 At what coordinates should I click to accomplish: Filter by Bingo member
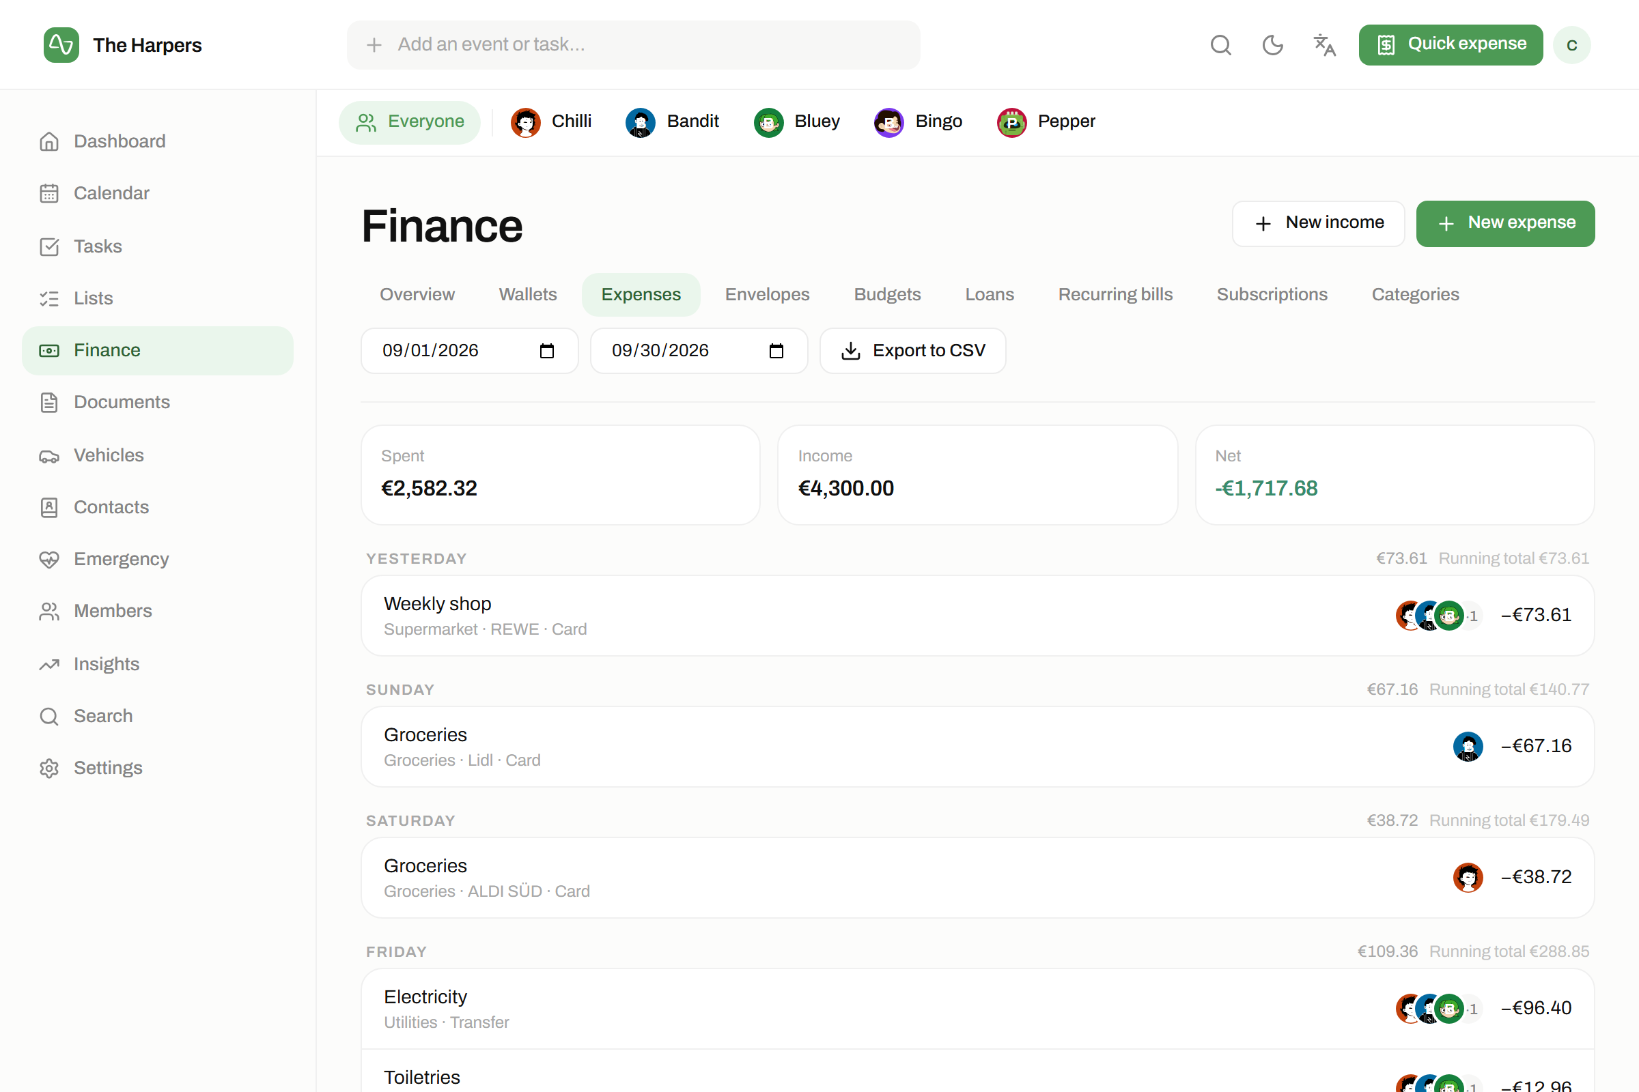point(919,122)
